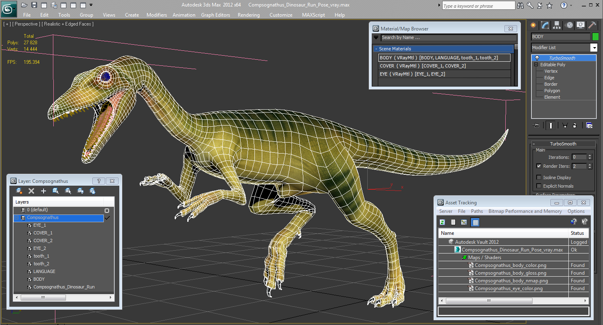This screenshot has height=325, width=603.
Task: Open the Motion command panel tab
Action: pyautogui.click(x=569, y=25)
